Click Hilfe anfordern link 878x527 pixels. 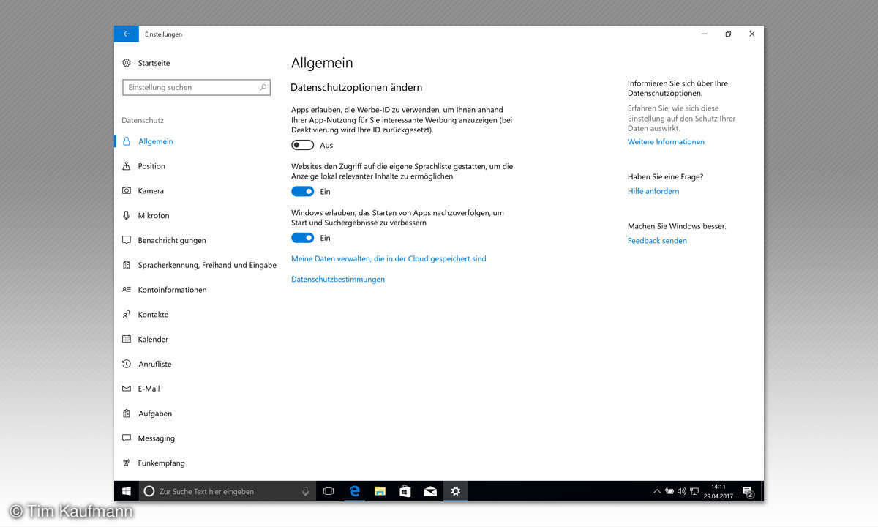653,191
